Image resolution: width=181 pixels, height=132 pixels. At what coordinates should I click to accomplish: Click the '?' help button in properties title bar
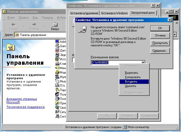[x=153, y=6]
